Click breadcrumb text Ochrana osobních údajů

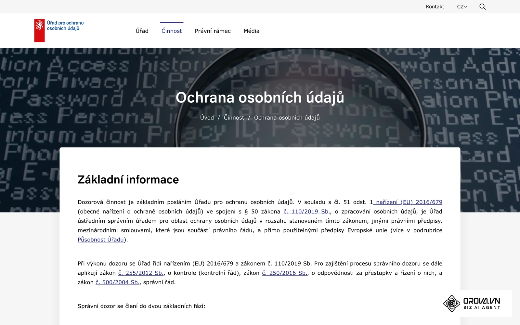pos(287,118)
